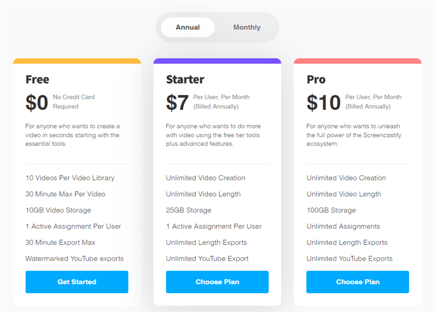This screenshot has height=312, width=436.
Task: Switch billing to the Annual option
Action: (188, 27)
